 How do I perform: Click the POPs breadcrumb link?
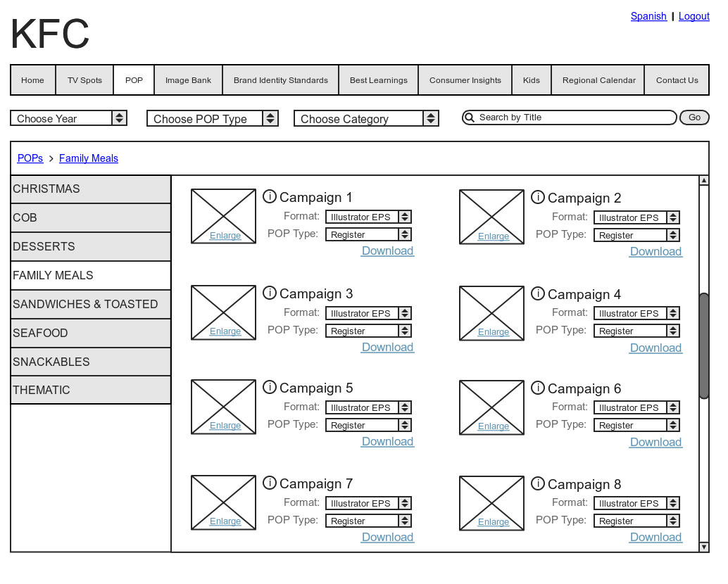click(30, 158)
